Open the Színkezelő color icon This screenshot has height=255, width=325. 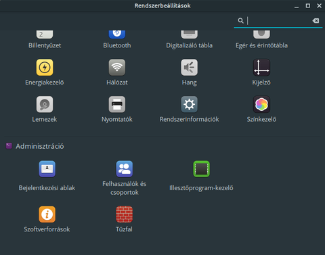click(261, 104)
